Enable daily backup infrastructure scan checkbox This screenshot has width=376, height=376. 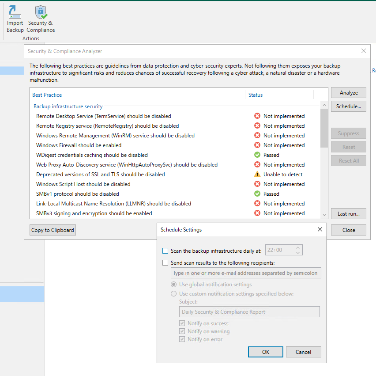[165, 251]
